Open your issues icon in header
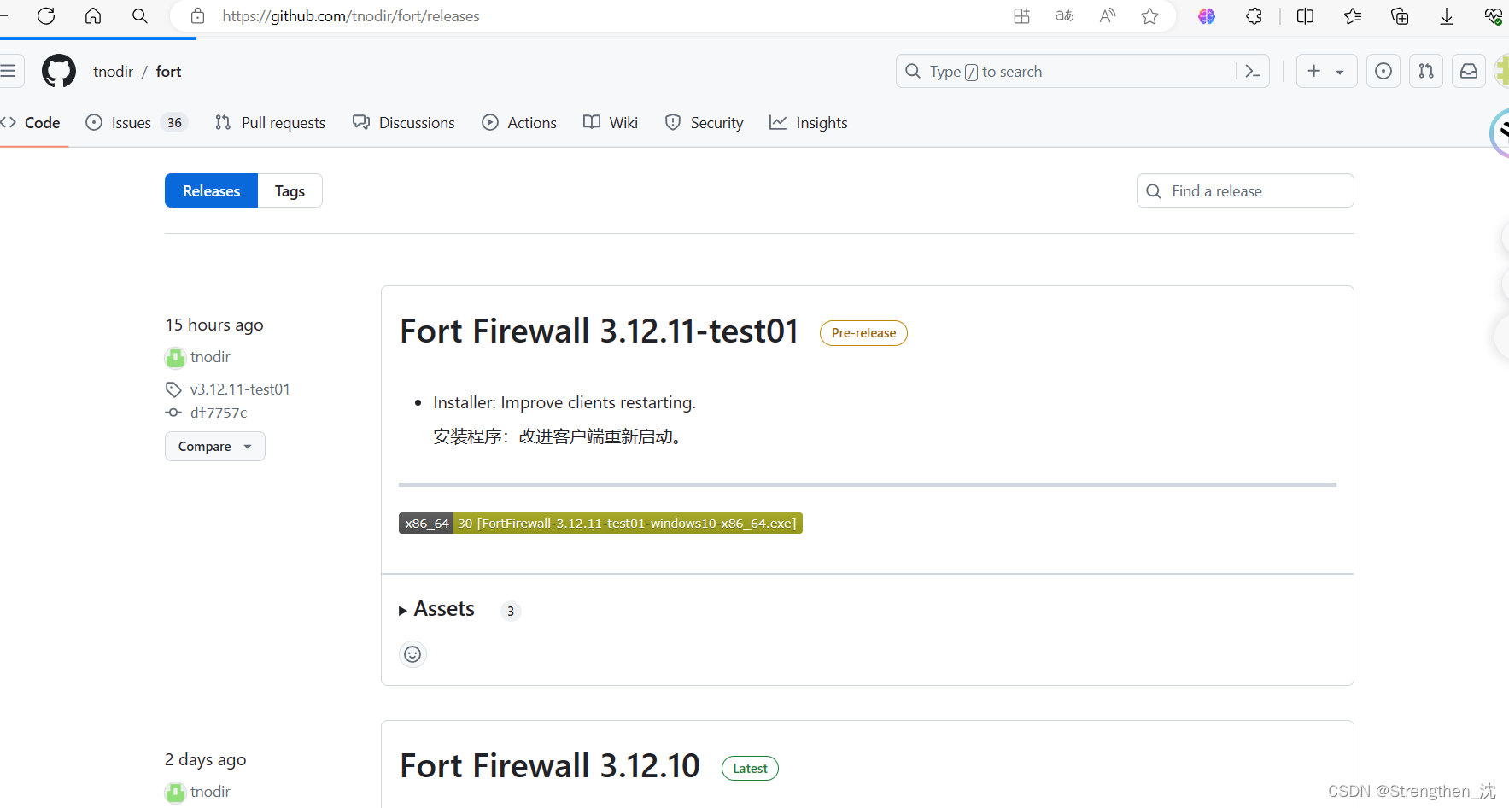1509x808 pixels. (x=1383, y=72)
